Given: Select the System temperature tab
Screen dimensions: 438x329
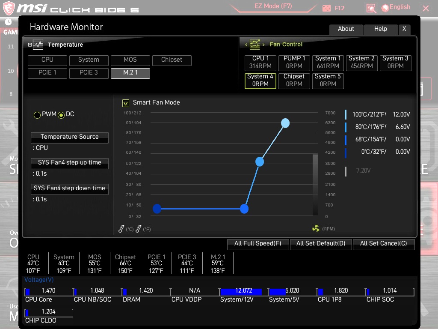Looking at the screenshot, I should [x=89, y=60].
